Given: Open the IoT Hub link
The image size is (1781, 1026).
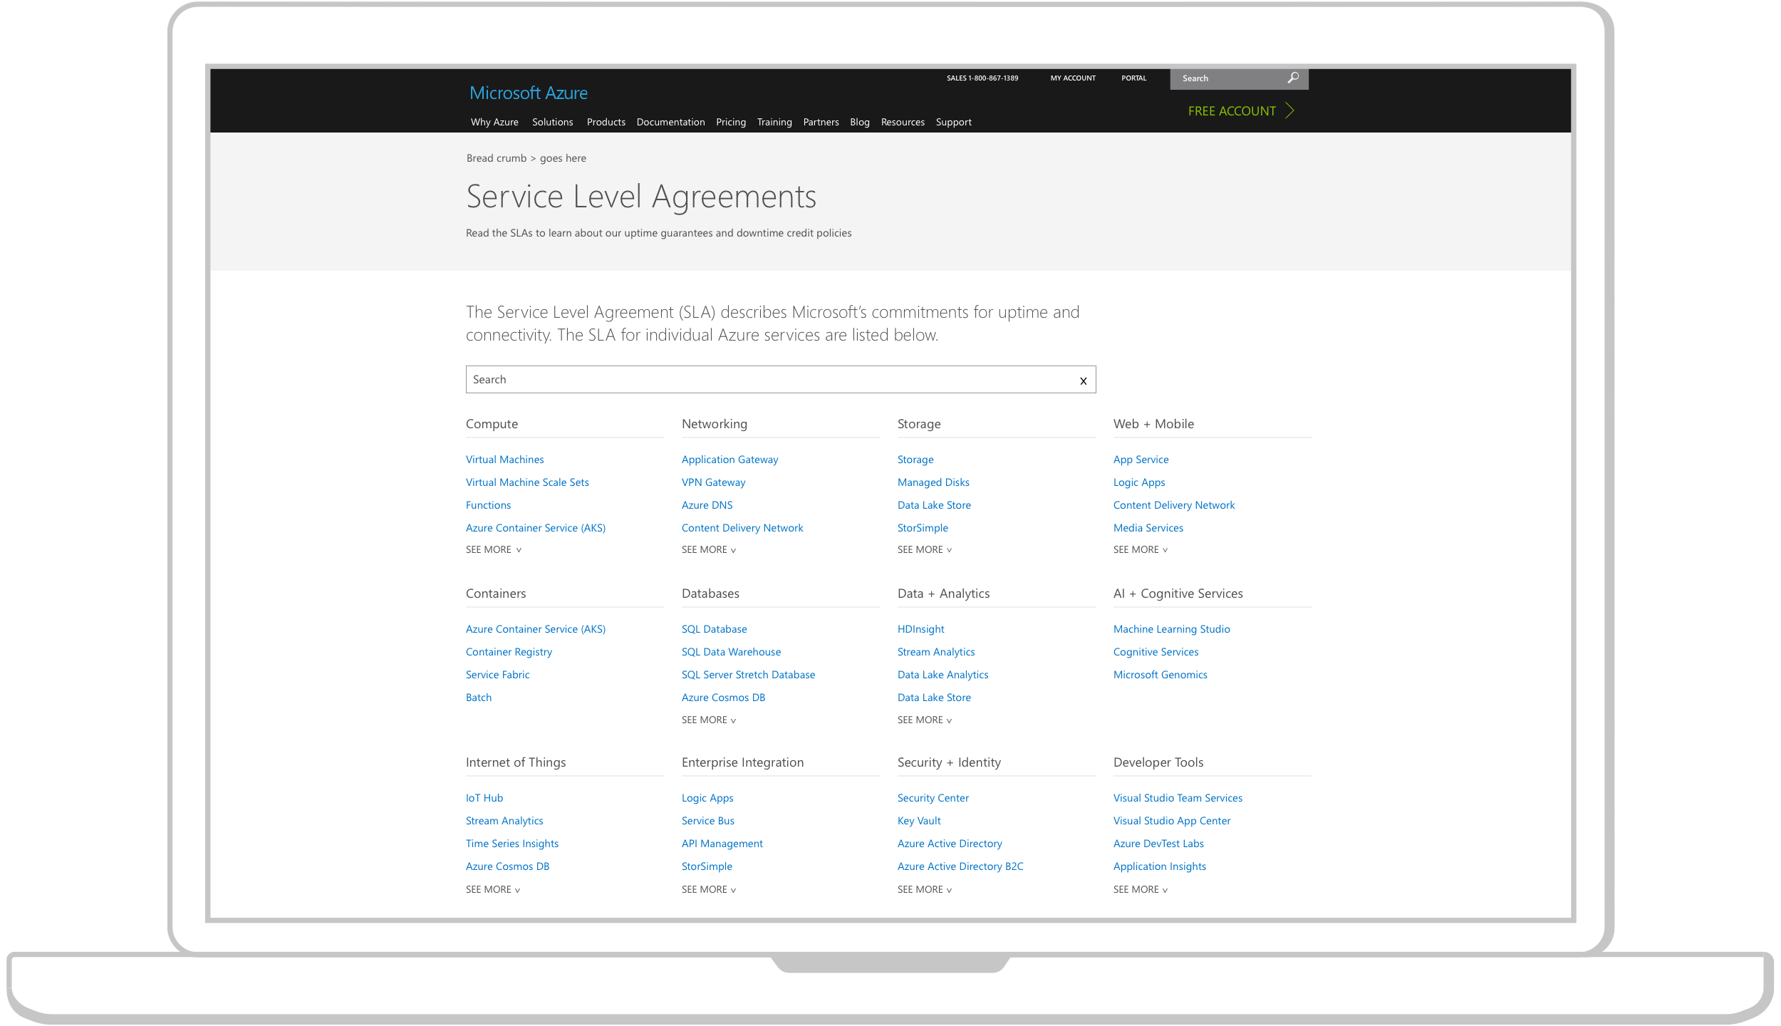Looking at the screenshot, I should click(484, 798).
